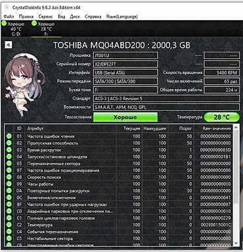Open the Вид menu
The height and width of the screenshot is (252, 243).
coord(61,16)
